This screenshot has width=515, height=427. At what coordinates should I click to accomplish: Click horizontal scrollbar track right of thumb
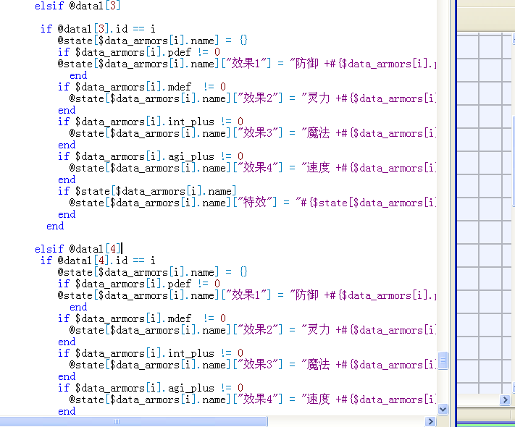click(x=346, y=421)
